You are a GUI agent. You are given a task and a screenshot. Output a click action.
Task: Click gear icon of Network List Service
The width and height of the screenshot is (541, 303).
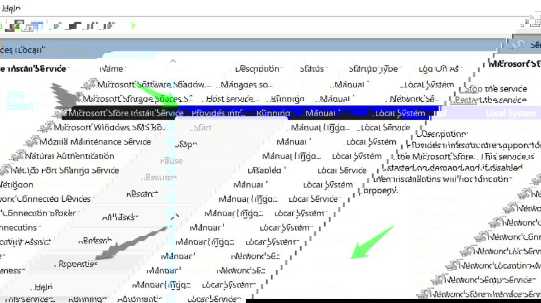[x=468, y=251]
